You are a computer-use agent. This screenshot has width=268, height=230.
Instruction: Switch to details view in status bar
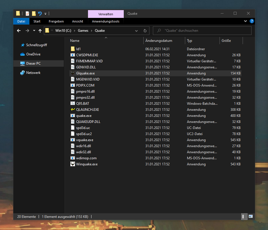[244, 216]
